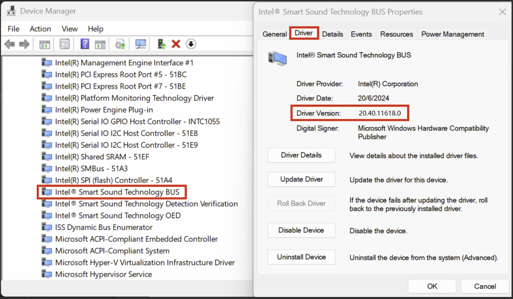Select Serial IO I2C Host Controller - 51E8
Screen dimensions: 513x299
click(126, 133)
